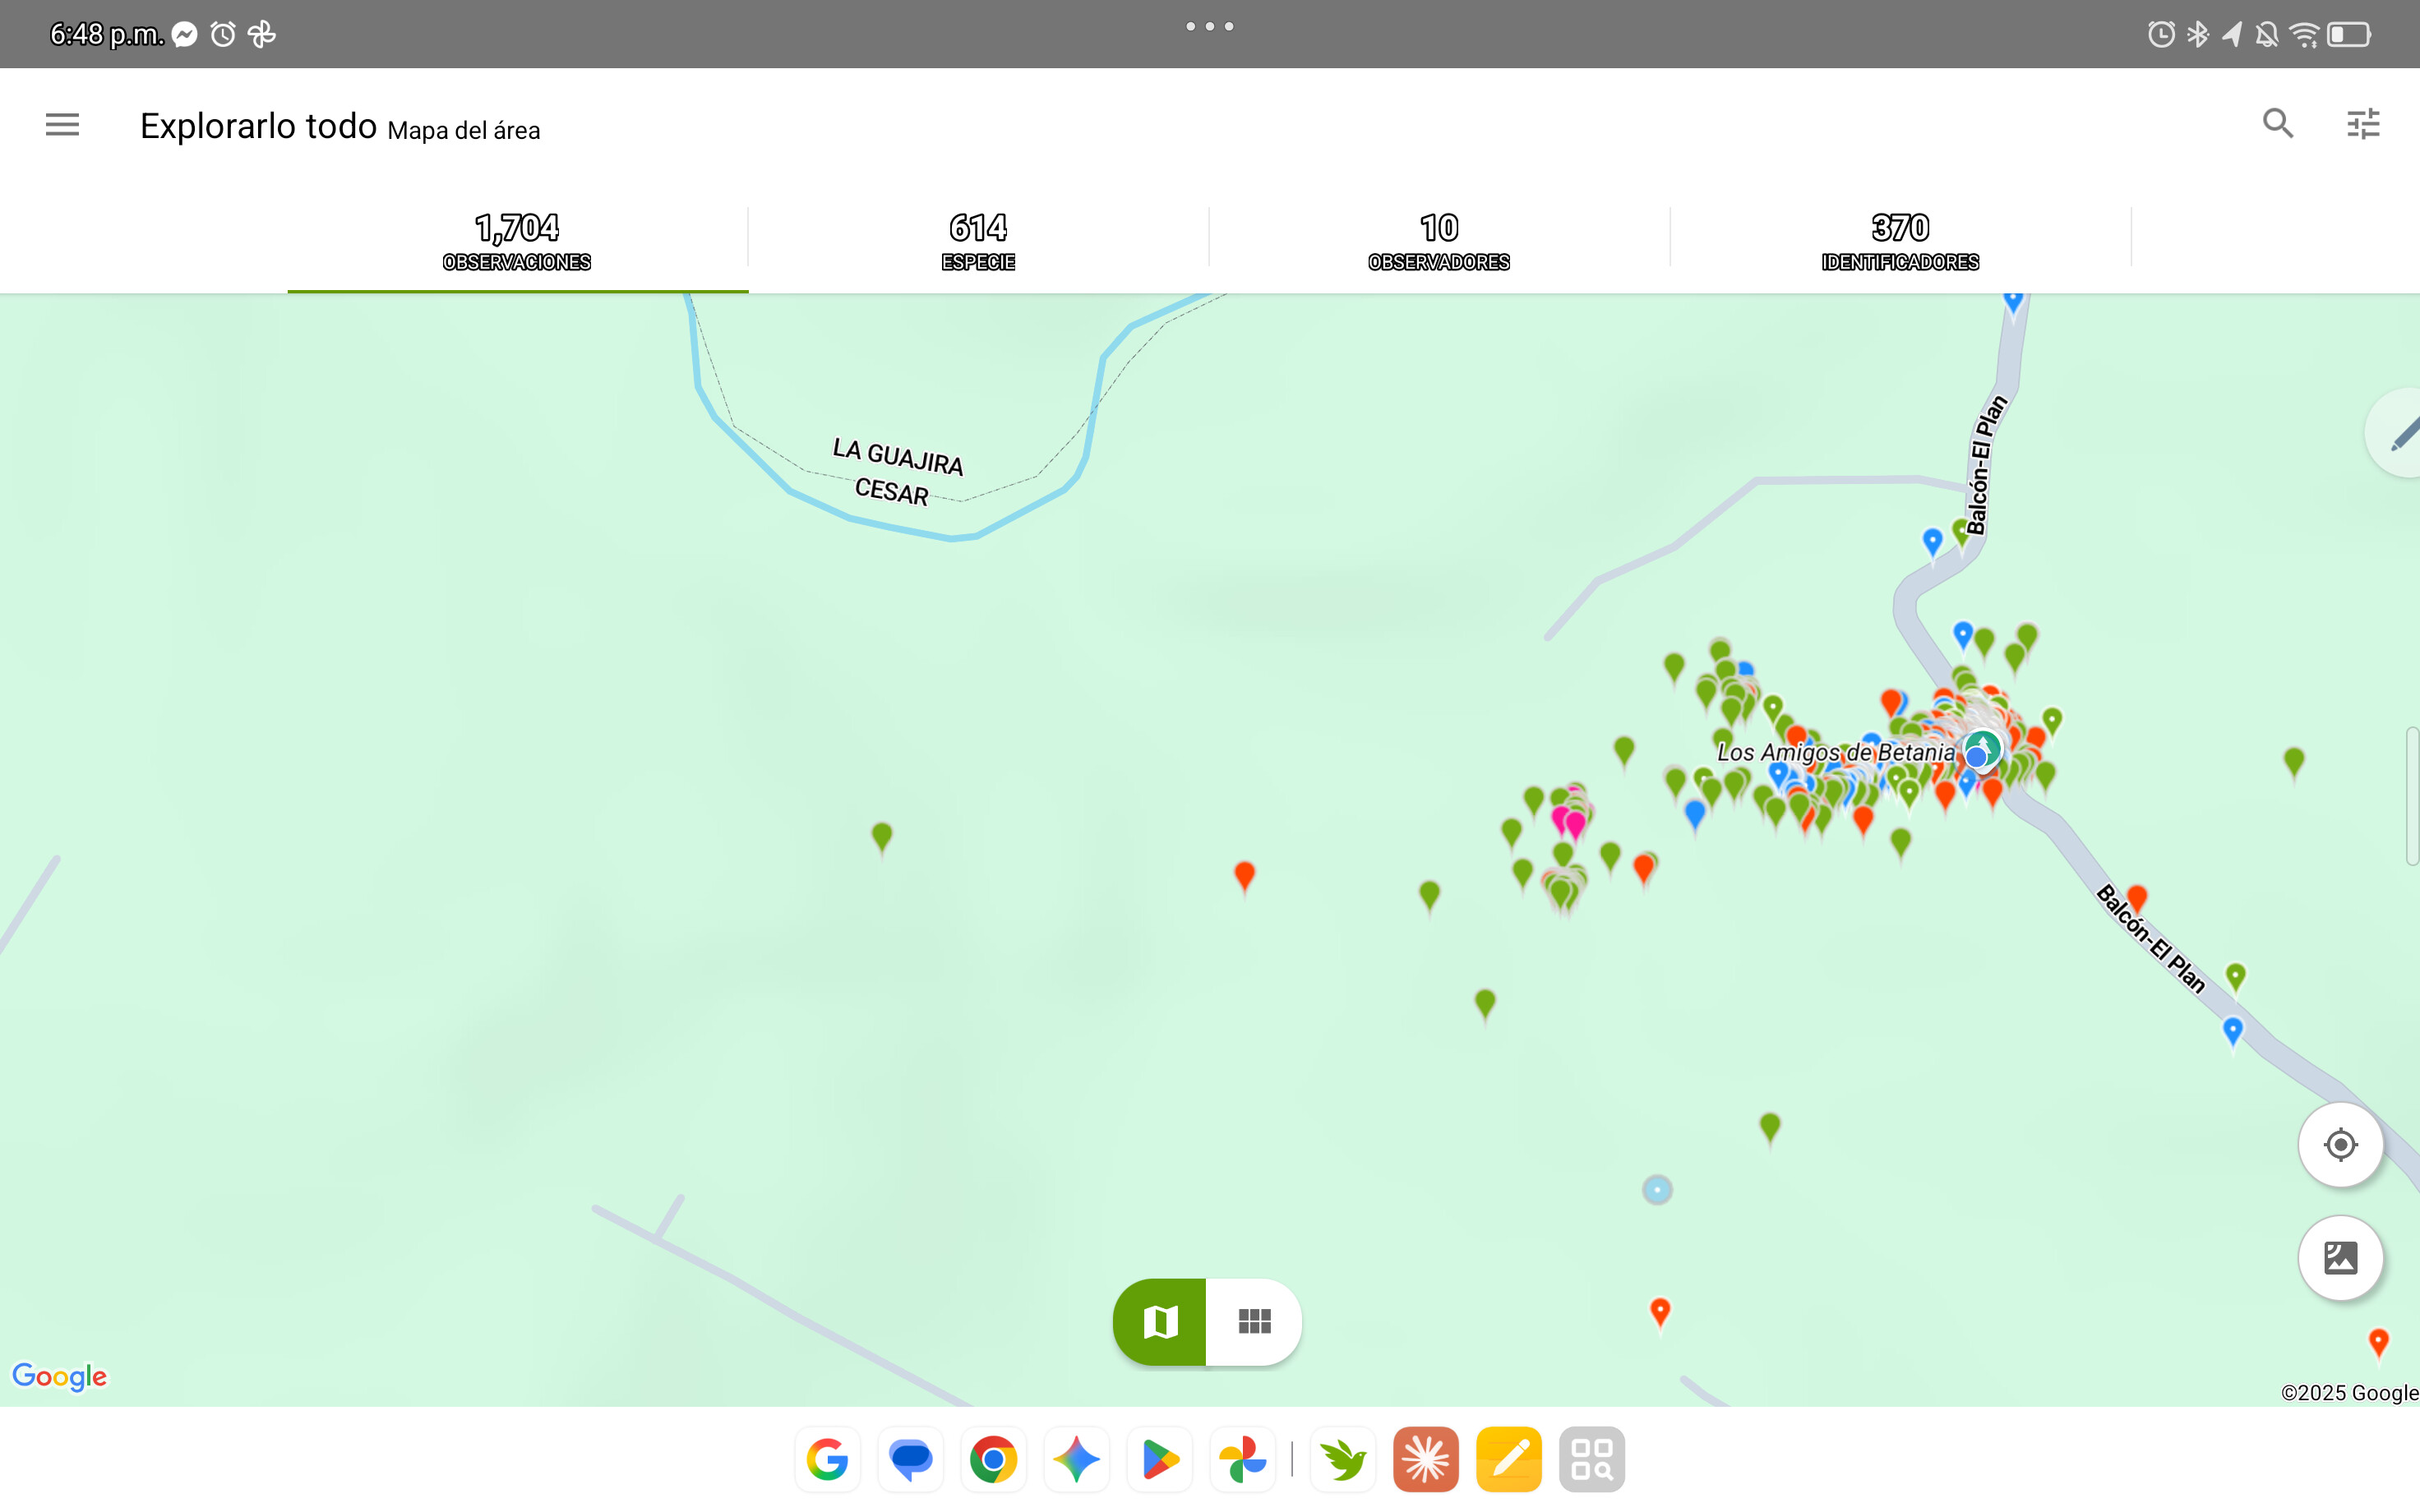
Task: Select the 1,704 Observaciones tab
Action: (517, 241)
